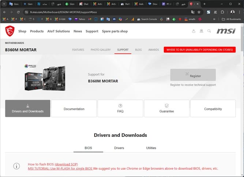This screenshot has height=177, width=244.
Task: Reload the page with refresh icon
Action: click(18, 12)
